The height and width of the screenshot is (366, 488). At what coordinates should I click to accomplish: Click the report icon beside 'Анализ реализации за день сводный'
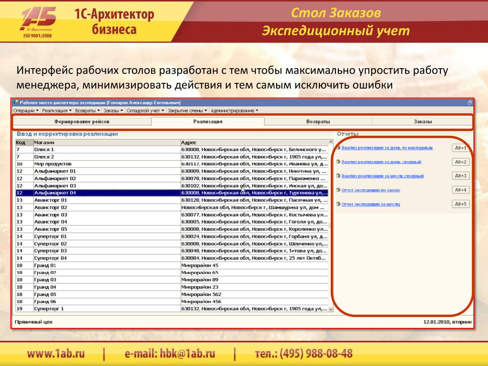tap(338, 162)
